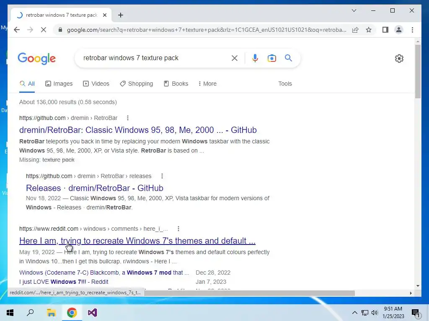The width and height of the screenshot is (429, 321).
Task: Open network status tray icon
Action: pyautogui.click(x=365, y=313)
